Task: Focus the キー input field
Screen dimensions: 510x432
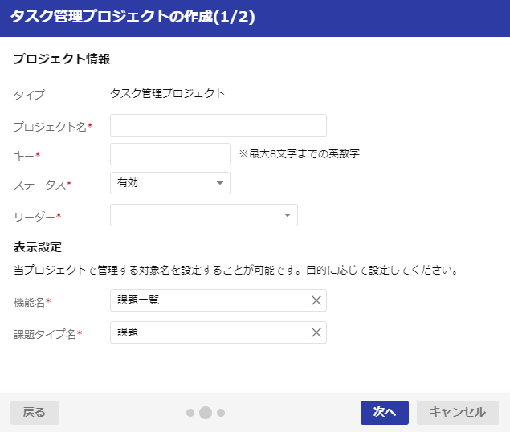Action: click(x=170, y=154)
